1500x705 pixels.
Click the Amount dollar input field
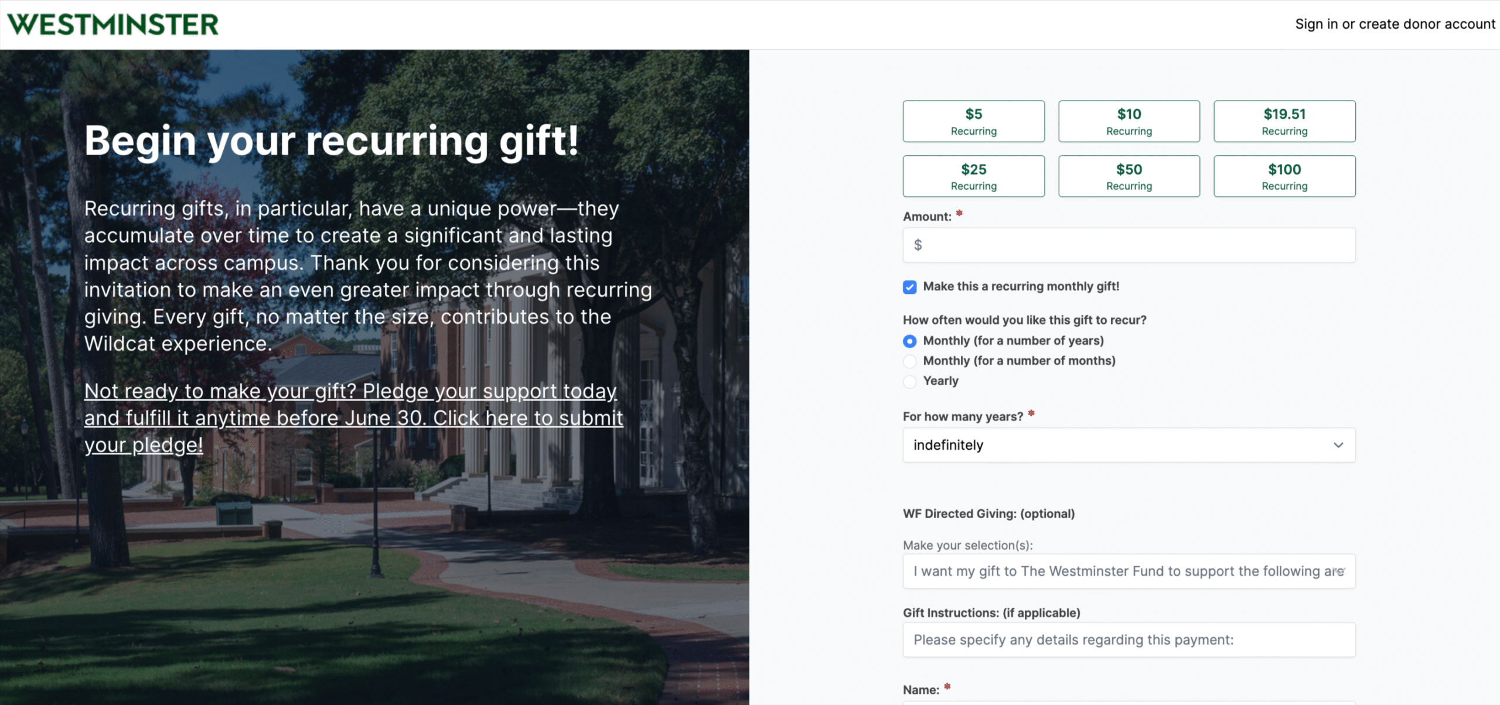(1129, 245)
